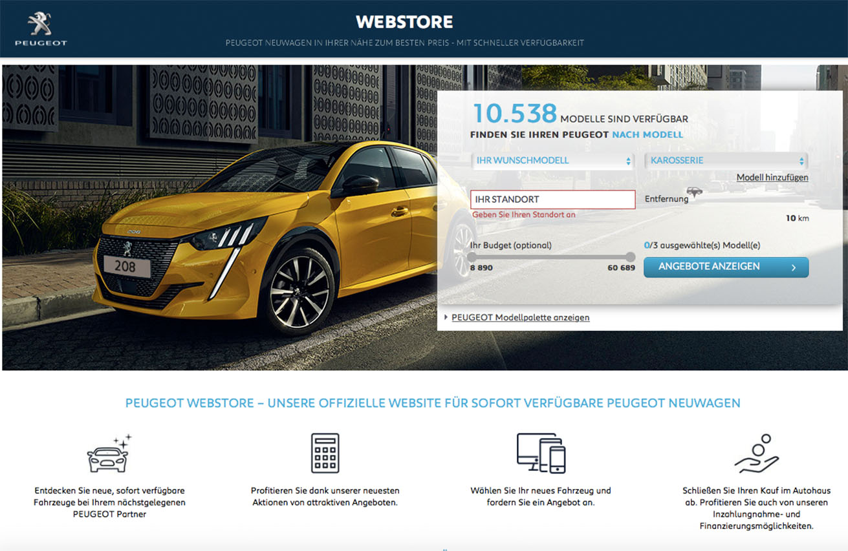
Task: Click the Peugeot lion logo
Action: [x=40, y=29]
